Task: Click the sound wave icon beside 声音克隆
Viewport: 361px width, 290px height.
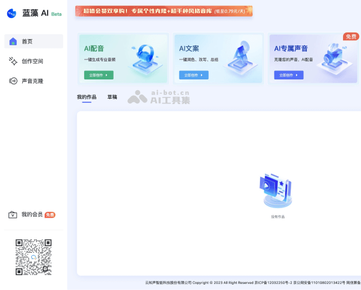Action: coord(13,81)
